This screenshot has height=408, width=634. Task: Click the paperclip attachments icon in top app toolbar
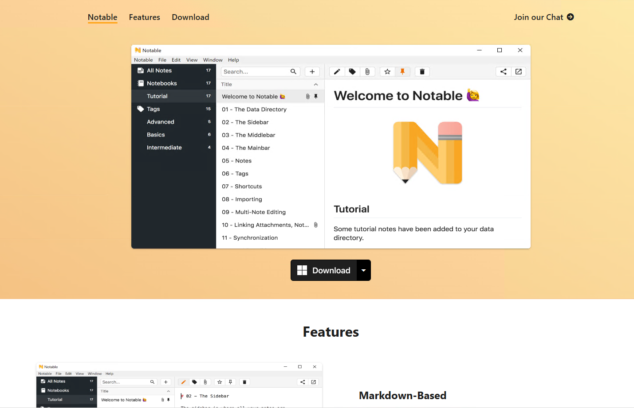367,72
